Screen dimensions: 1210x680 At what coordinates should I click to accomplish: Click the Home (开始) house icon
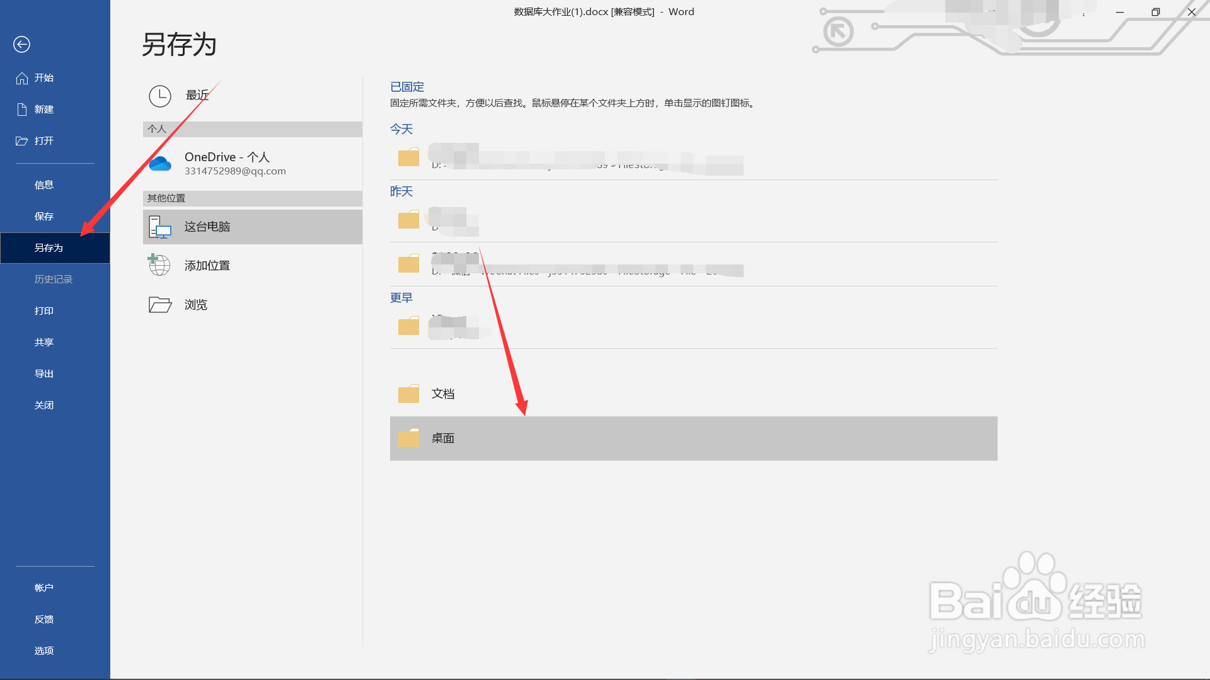tap(22, 78)
